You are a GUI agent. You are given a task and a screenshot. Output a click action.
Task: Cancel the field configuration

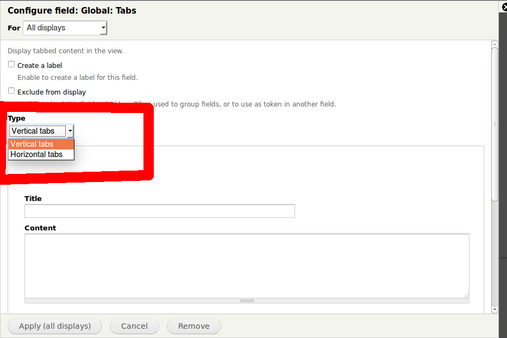[x=134, y=326]
